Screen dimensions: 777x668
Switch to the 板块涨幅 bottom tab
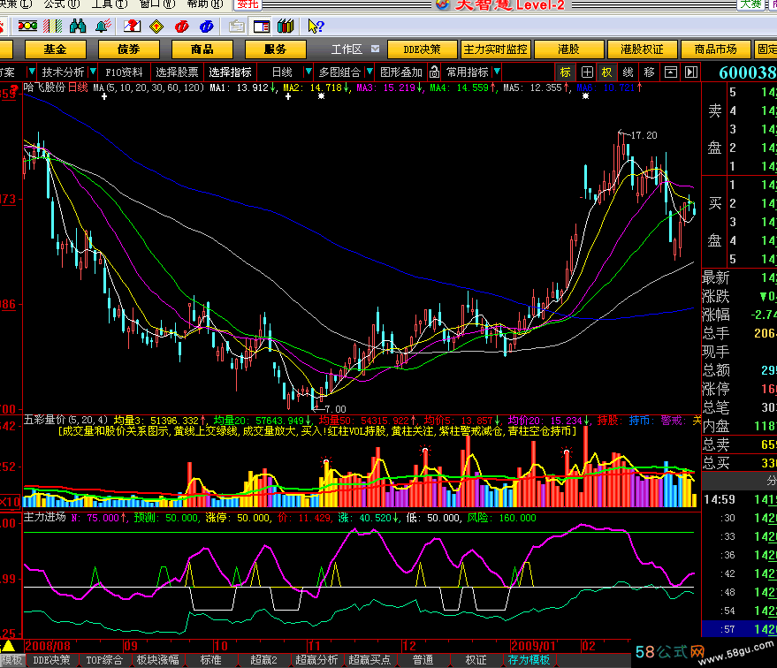pyautogui.click(x=157, y=660)
